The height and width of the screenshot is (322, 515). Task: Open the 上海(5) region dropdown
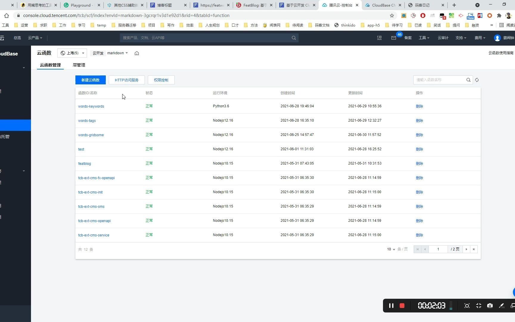tap(72, 53)
